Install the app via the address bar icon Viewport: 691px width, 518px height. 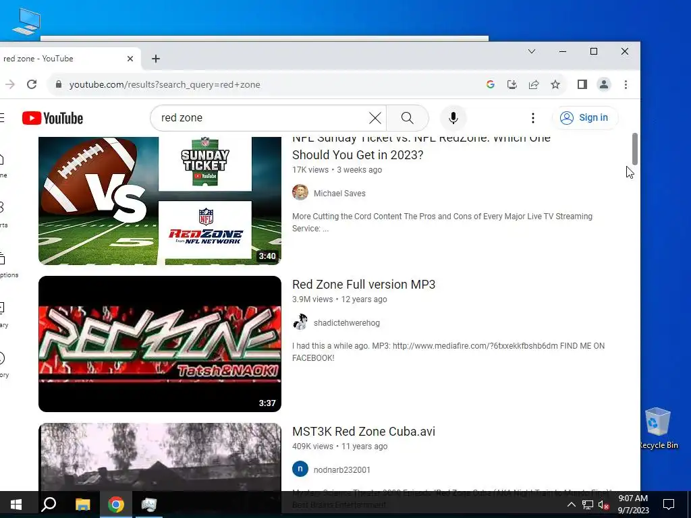click(512, 84)
